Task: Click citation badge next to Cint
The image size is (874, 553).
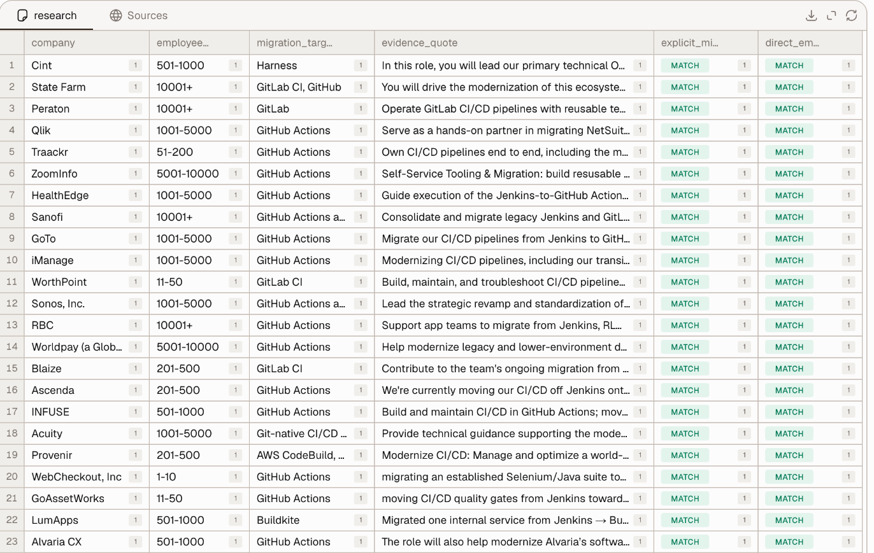Action: pos(135,66)
